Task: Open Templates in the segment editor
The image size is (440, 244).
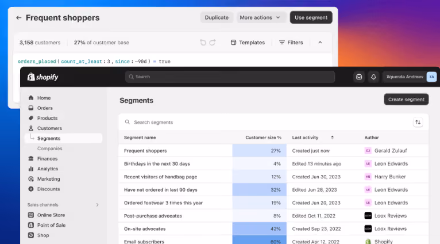Action: click(248, 43)
